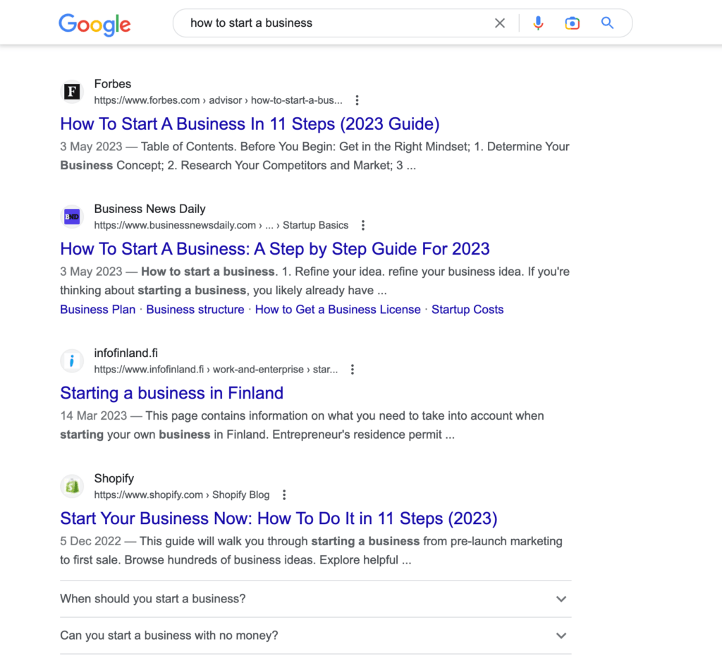The image size is (722, 668).
Task: Open three-dot menu for Business News Daily
Action: click(363, 225)
